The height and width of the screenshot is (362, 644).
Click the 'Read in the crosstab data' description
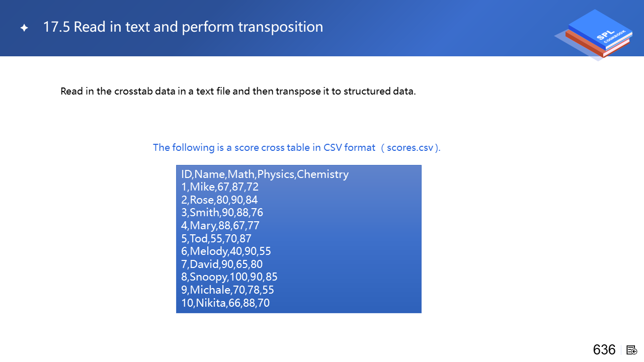(x=238, y=92)
